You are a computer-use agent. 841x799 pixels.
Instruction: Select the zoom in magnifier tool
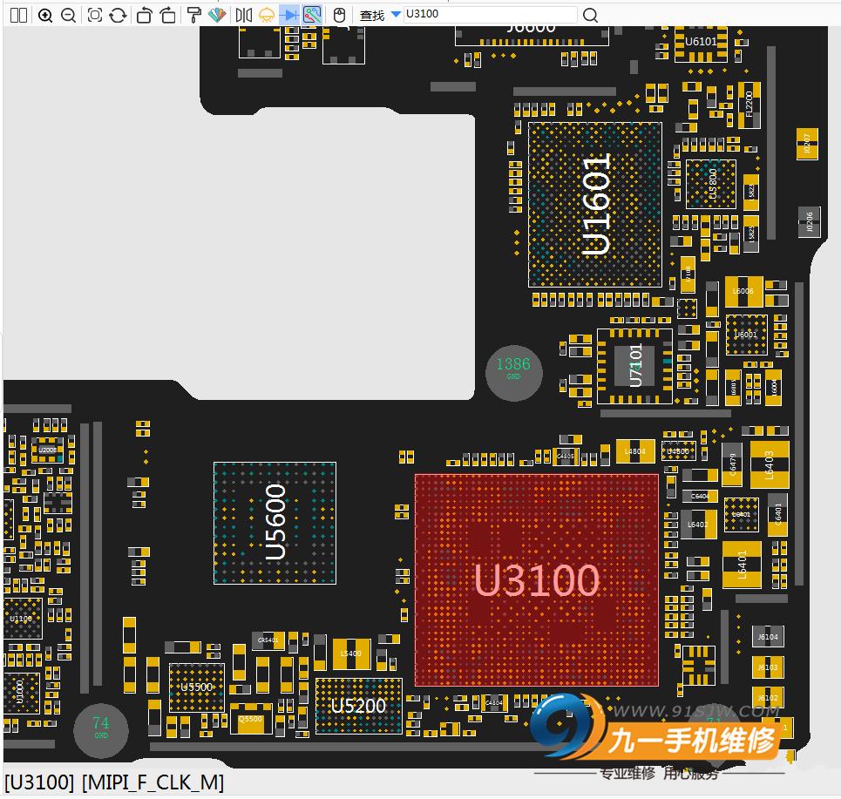tap(47, 15)
